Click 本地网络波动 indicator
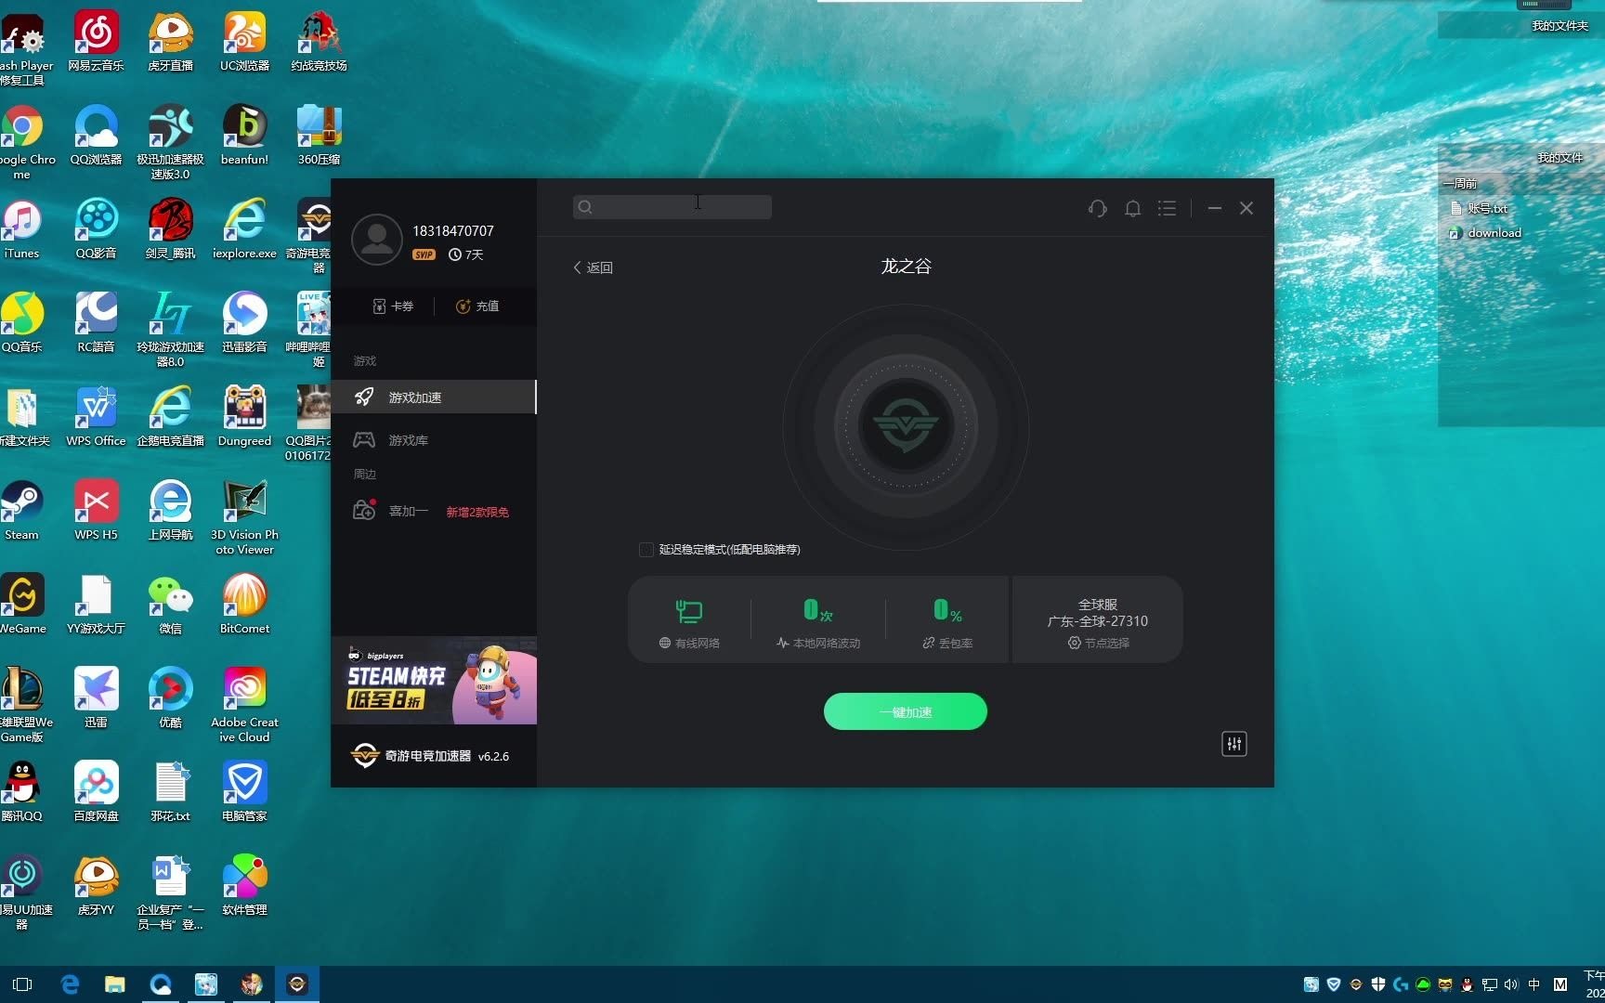Image resolution: width=1605 pixels, height=1003 pixels. click(818, 622)
